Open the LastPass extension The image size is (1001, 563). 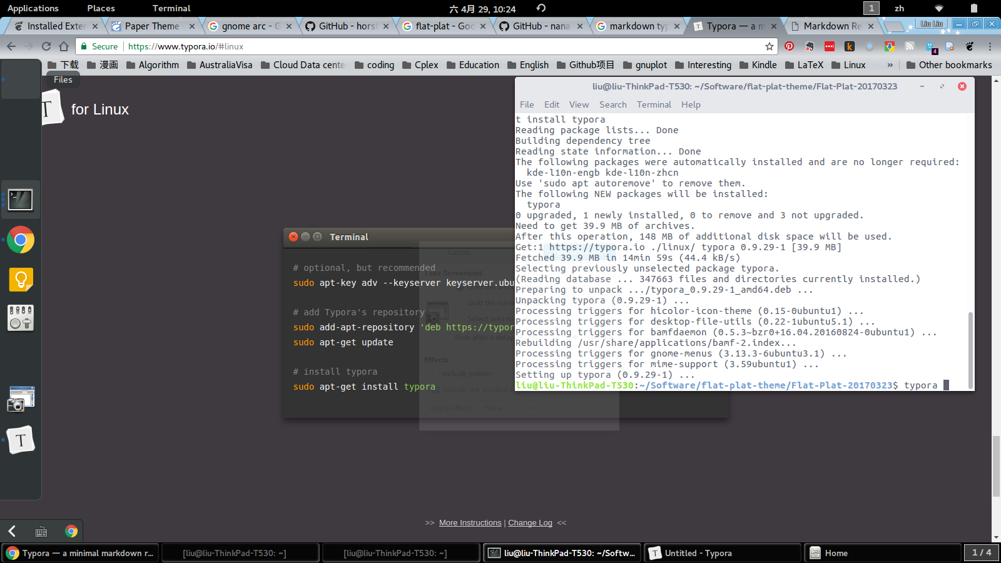click(x=828, y=46)
